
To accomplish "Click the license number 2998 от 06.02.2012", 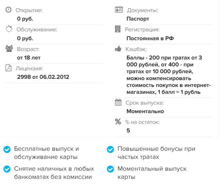I will click(43, 77).
